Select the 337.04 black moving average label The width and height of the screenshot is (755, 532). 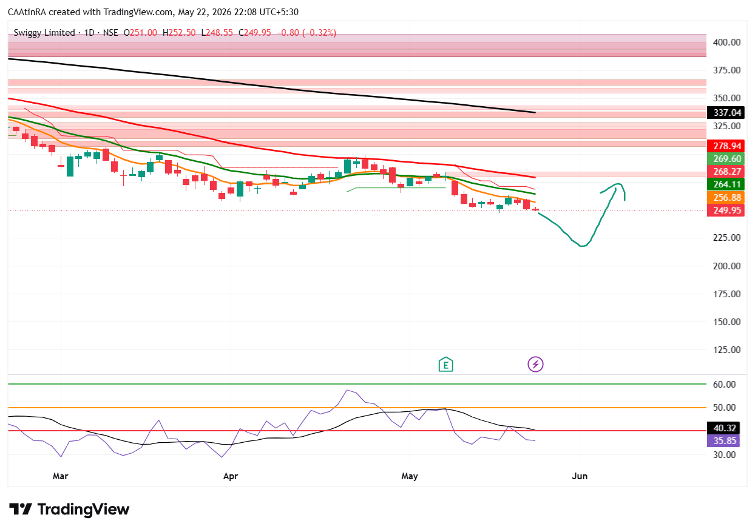(726, 112)
